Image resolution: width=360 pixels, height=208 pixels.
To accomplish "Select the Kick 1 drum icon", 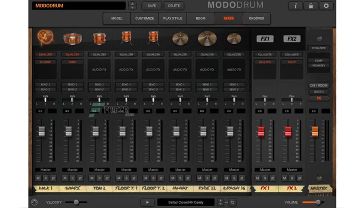I will 45,37.
